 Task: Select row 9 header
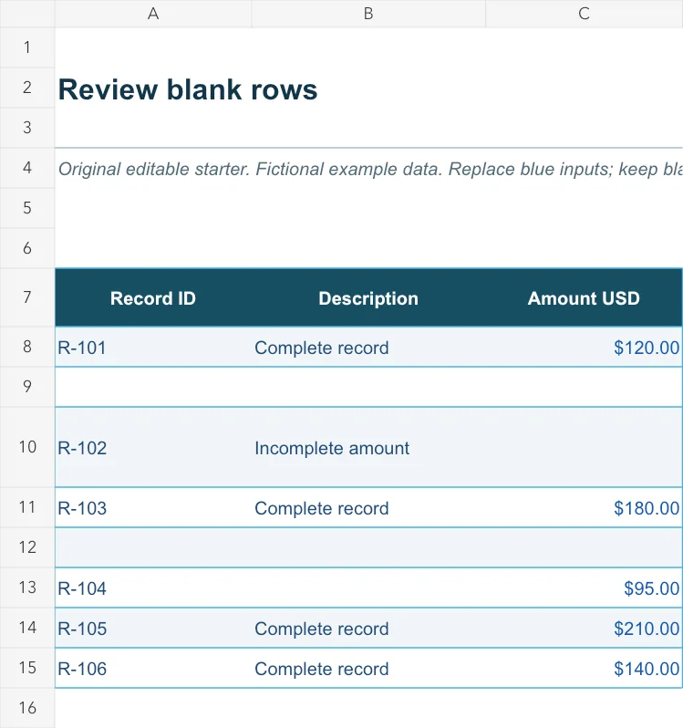click(27, 387)
